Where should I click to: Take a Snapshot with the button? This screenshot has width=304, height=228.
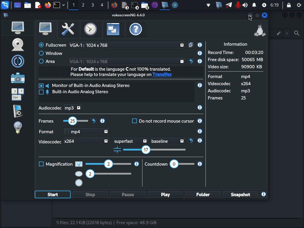pos(240,194)
